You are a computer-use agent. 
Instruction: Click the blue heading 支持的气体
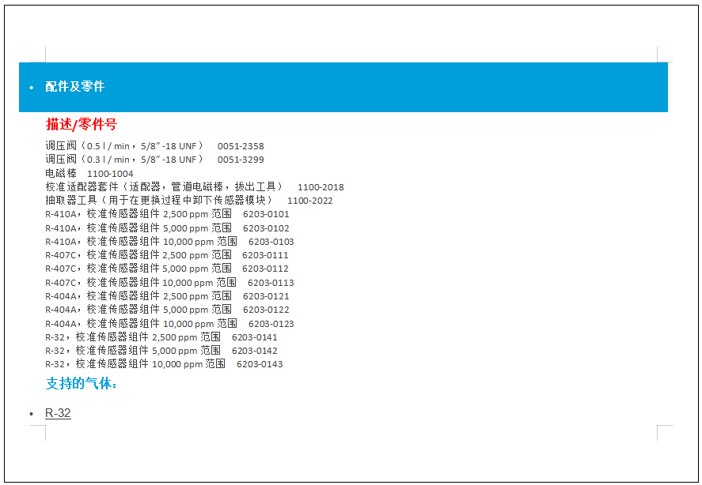tap(81, 384)
